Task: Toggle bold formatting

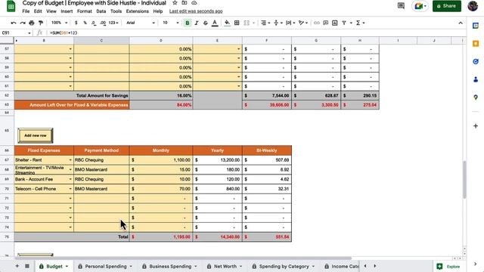Action: (188, 23)
